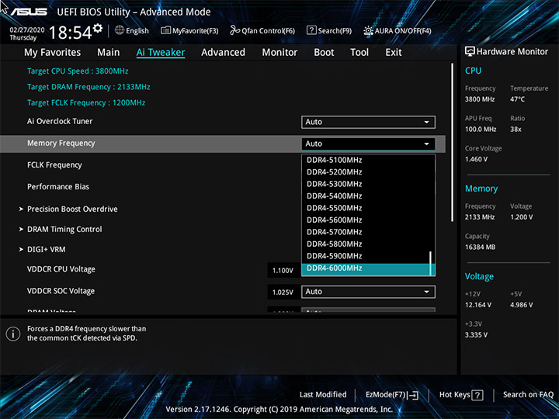Select DDR4-5100MHz option
The width and height of the screenshot is (559, 419).
[366, 161]
